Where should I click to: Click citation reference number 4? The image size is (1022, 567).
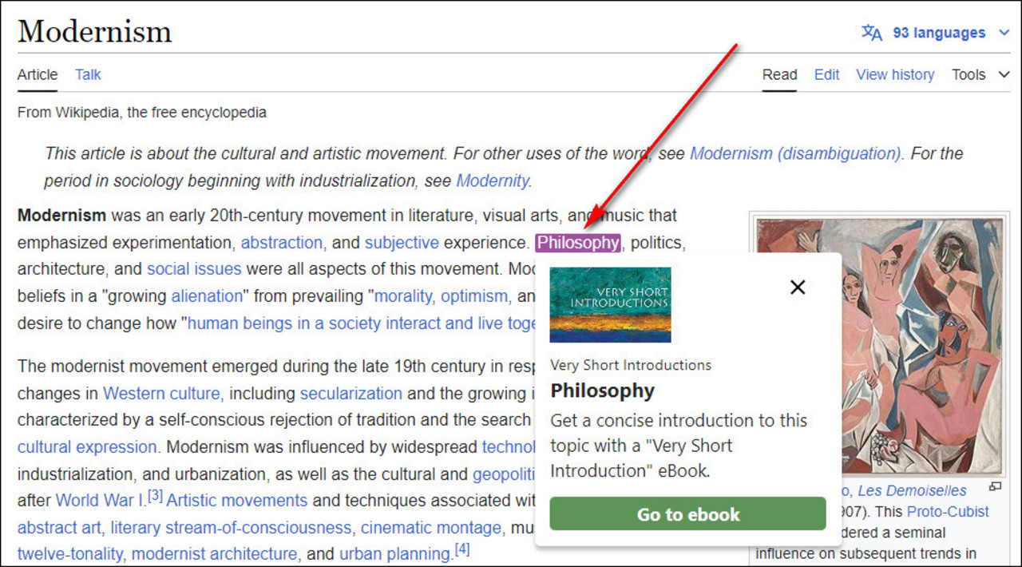coord(462,550)
